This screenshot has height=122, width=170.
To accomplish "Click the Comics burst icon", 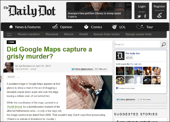I will point(86,27).
